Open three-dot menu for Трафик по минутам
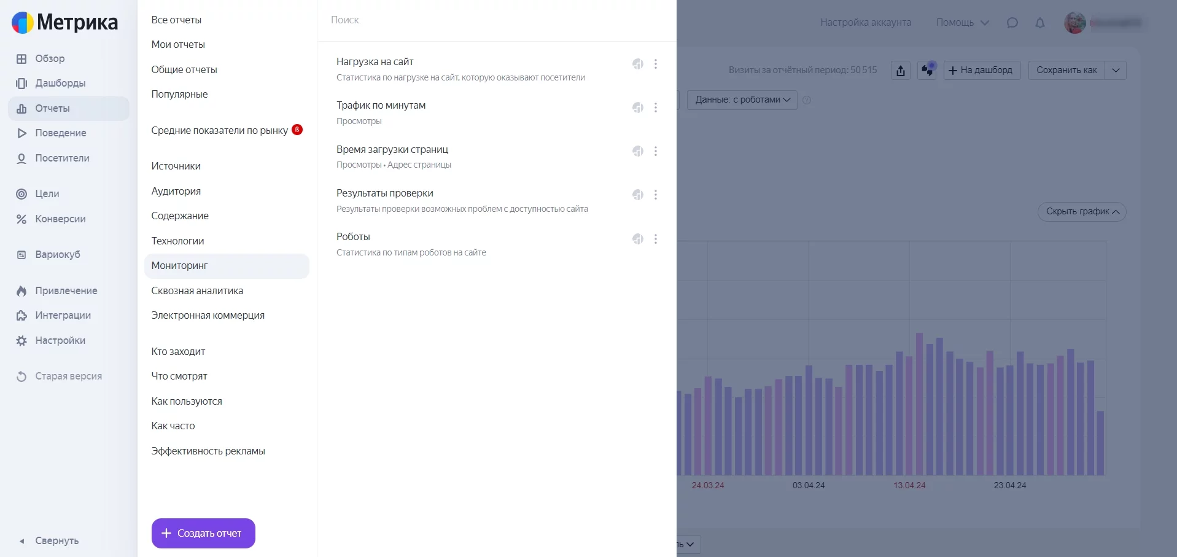Image resolution: width=1177 pixels, height=557 pixels. 656,107
